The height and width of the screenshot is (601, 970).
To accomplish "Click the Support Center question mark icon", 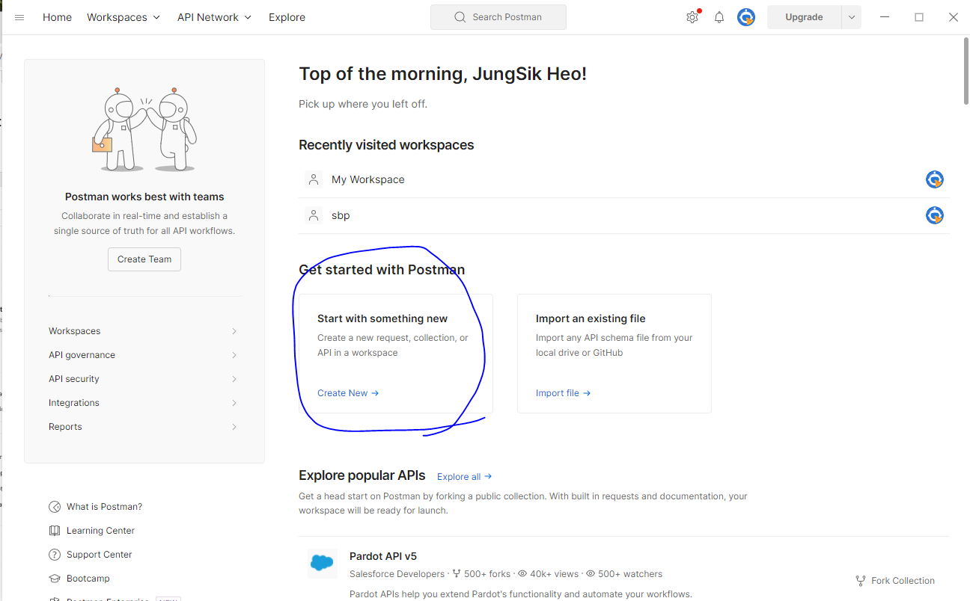I will [x=55, y=555].
